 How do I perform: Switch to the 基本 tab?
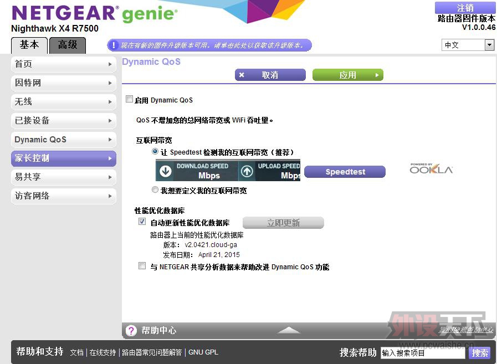[x=29, y=45]
